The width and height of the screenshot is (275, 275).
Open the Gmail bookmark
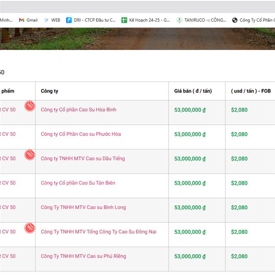pyautogui.click(x=28, y=20)
